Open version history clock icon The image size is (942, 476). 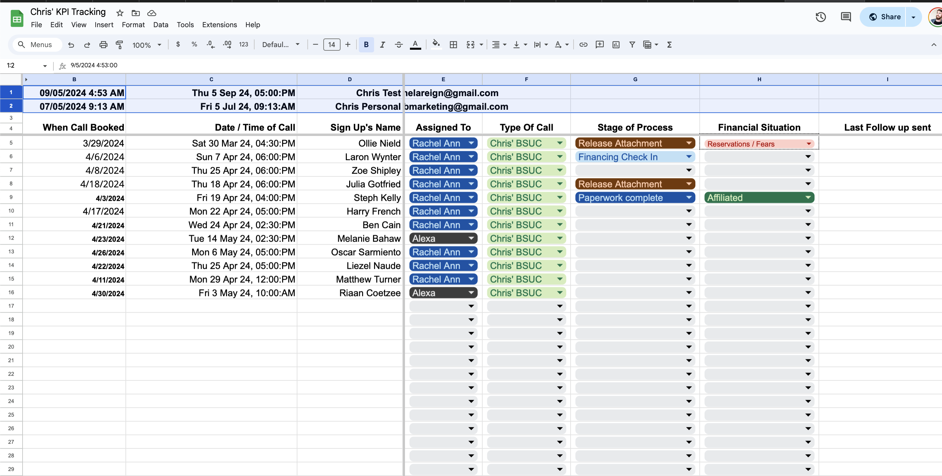tap(821, 17)
